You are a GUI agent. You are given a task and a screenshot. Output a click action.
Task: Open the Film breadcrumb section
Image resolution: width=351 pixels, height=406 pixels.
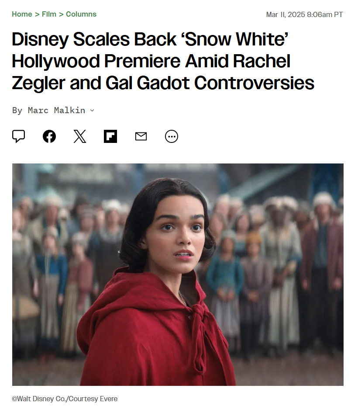point(49,14)
